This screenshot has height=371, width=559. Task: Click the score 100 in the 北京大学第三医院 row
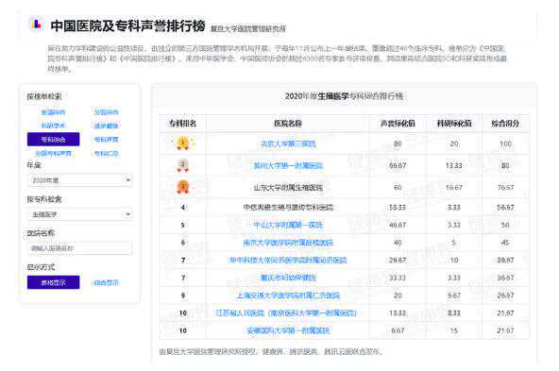[x=505, y=143]
